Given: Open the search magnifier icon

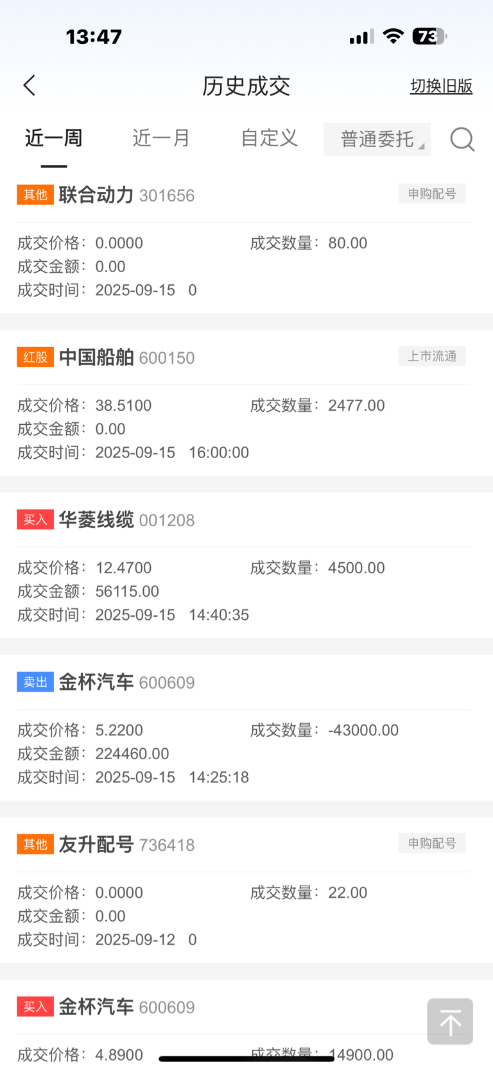Looking at the screenshot, I should click(462, 139).
